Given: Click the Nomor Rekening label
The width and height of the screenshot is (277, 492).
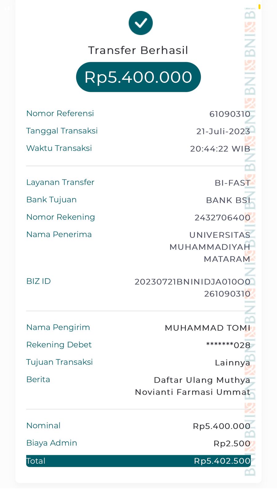Looking at the screenshot, I should click(x=61, y=217).
